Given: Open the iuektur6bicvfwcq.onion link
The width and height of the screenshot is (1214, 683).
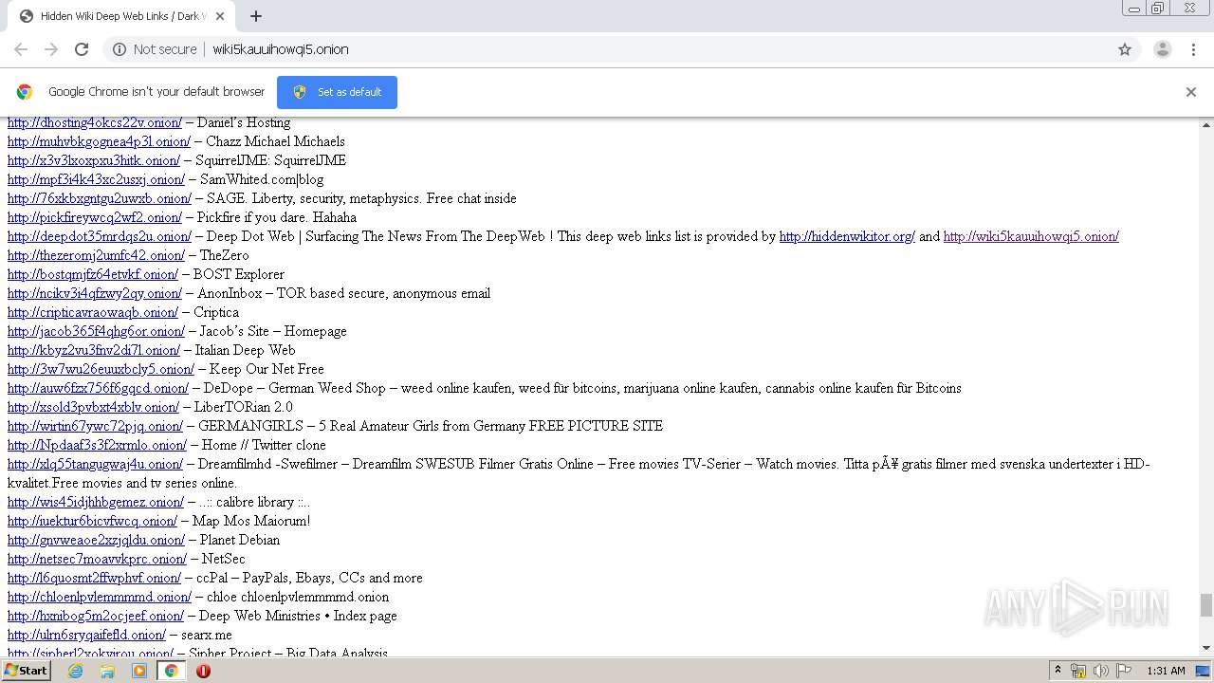Looking at the screenshot, I should 92,521.
